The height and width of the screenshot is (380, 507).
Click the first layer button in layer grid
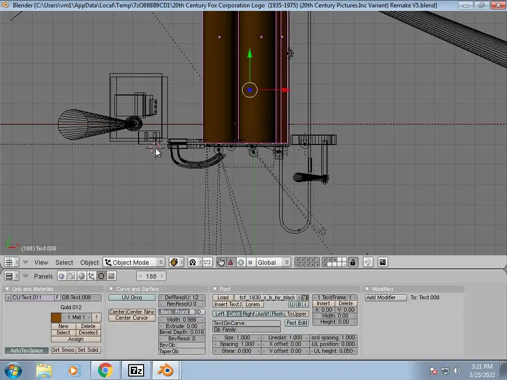(298, 260)
